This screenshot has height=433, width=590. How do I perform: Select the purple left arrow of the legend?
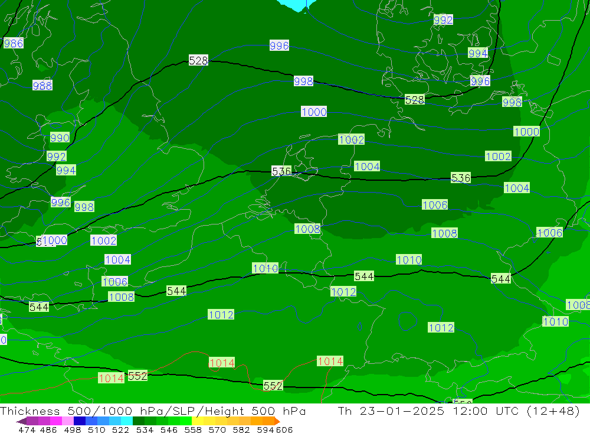coord(21,422)
